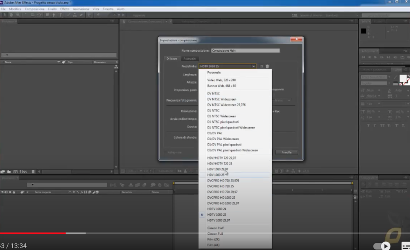Screen dimensions: 410x250
Task: Open the timeline search dropdown arrow
Action: tap(32, 185)
